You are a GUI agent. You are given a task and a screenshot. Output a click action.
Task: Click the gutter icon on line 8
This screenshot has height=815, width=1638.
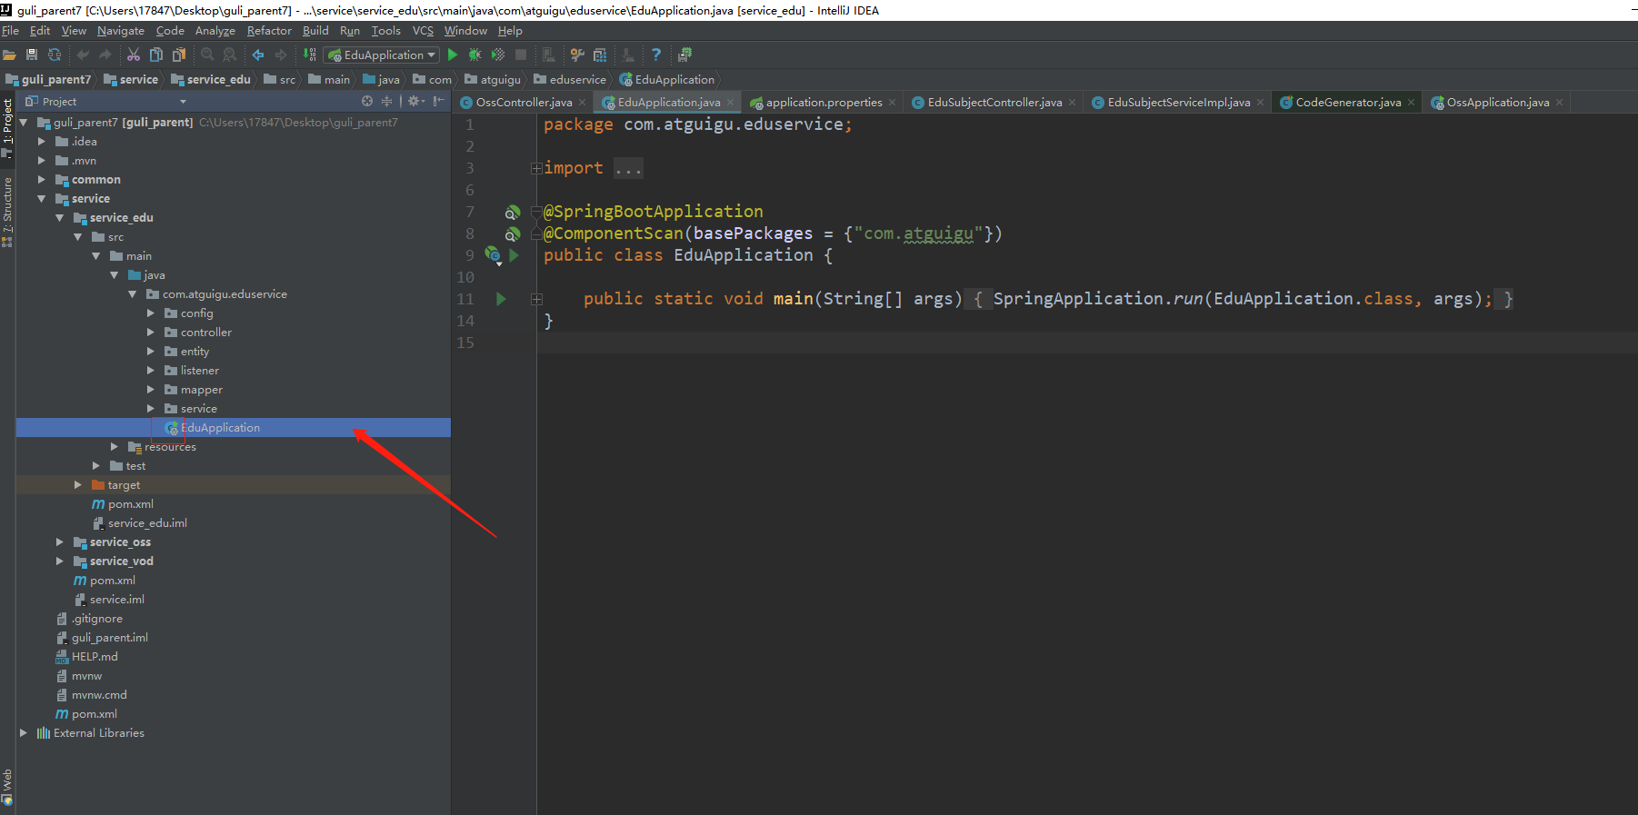[513, 234]
